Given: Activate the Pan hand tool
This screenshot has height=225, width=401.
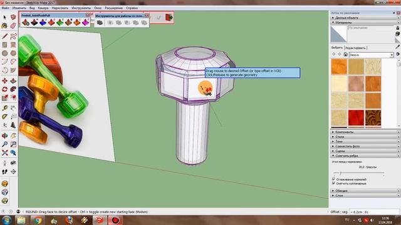Looking at the screenshot, I should [x=13, y=136].
